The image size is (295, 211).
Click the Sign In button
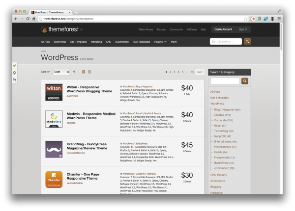click(243, 29)
